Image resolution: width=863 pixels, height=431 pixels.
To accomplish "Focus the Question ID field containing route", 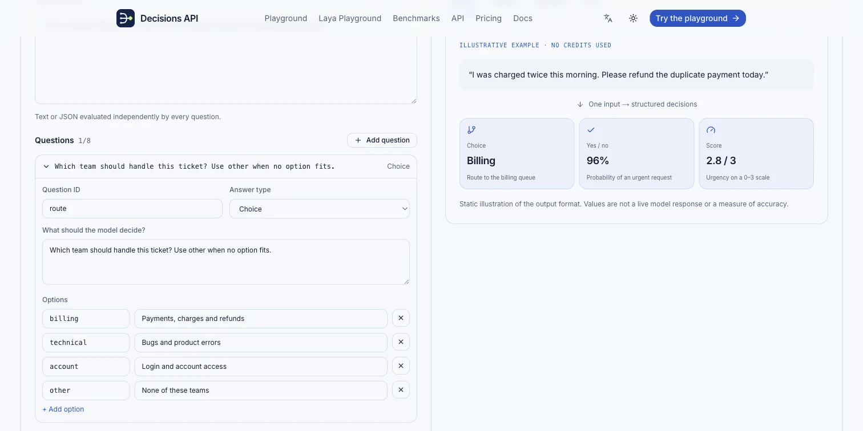I will (x=132, y=209).
